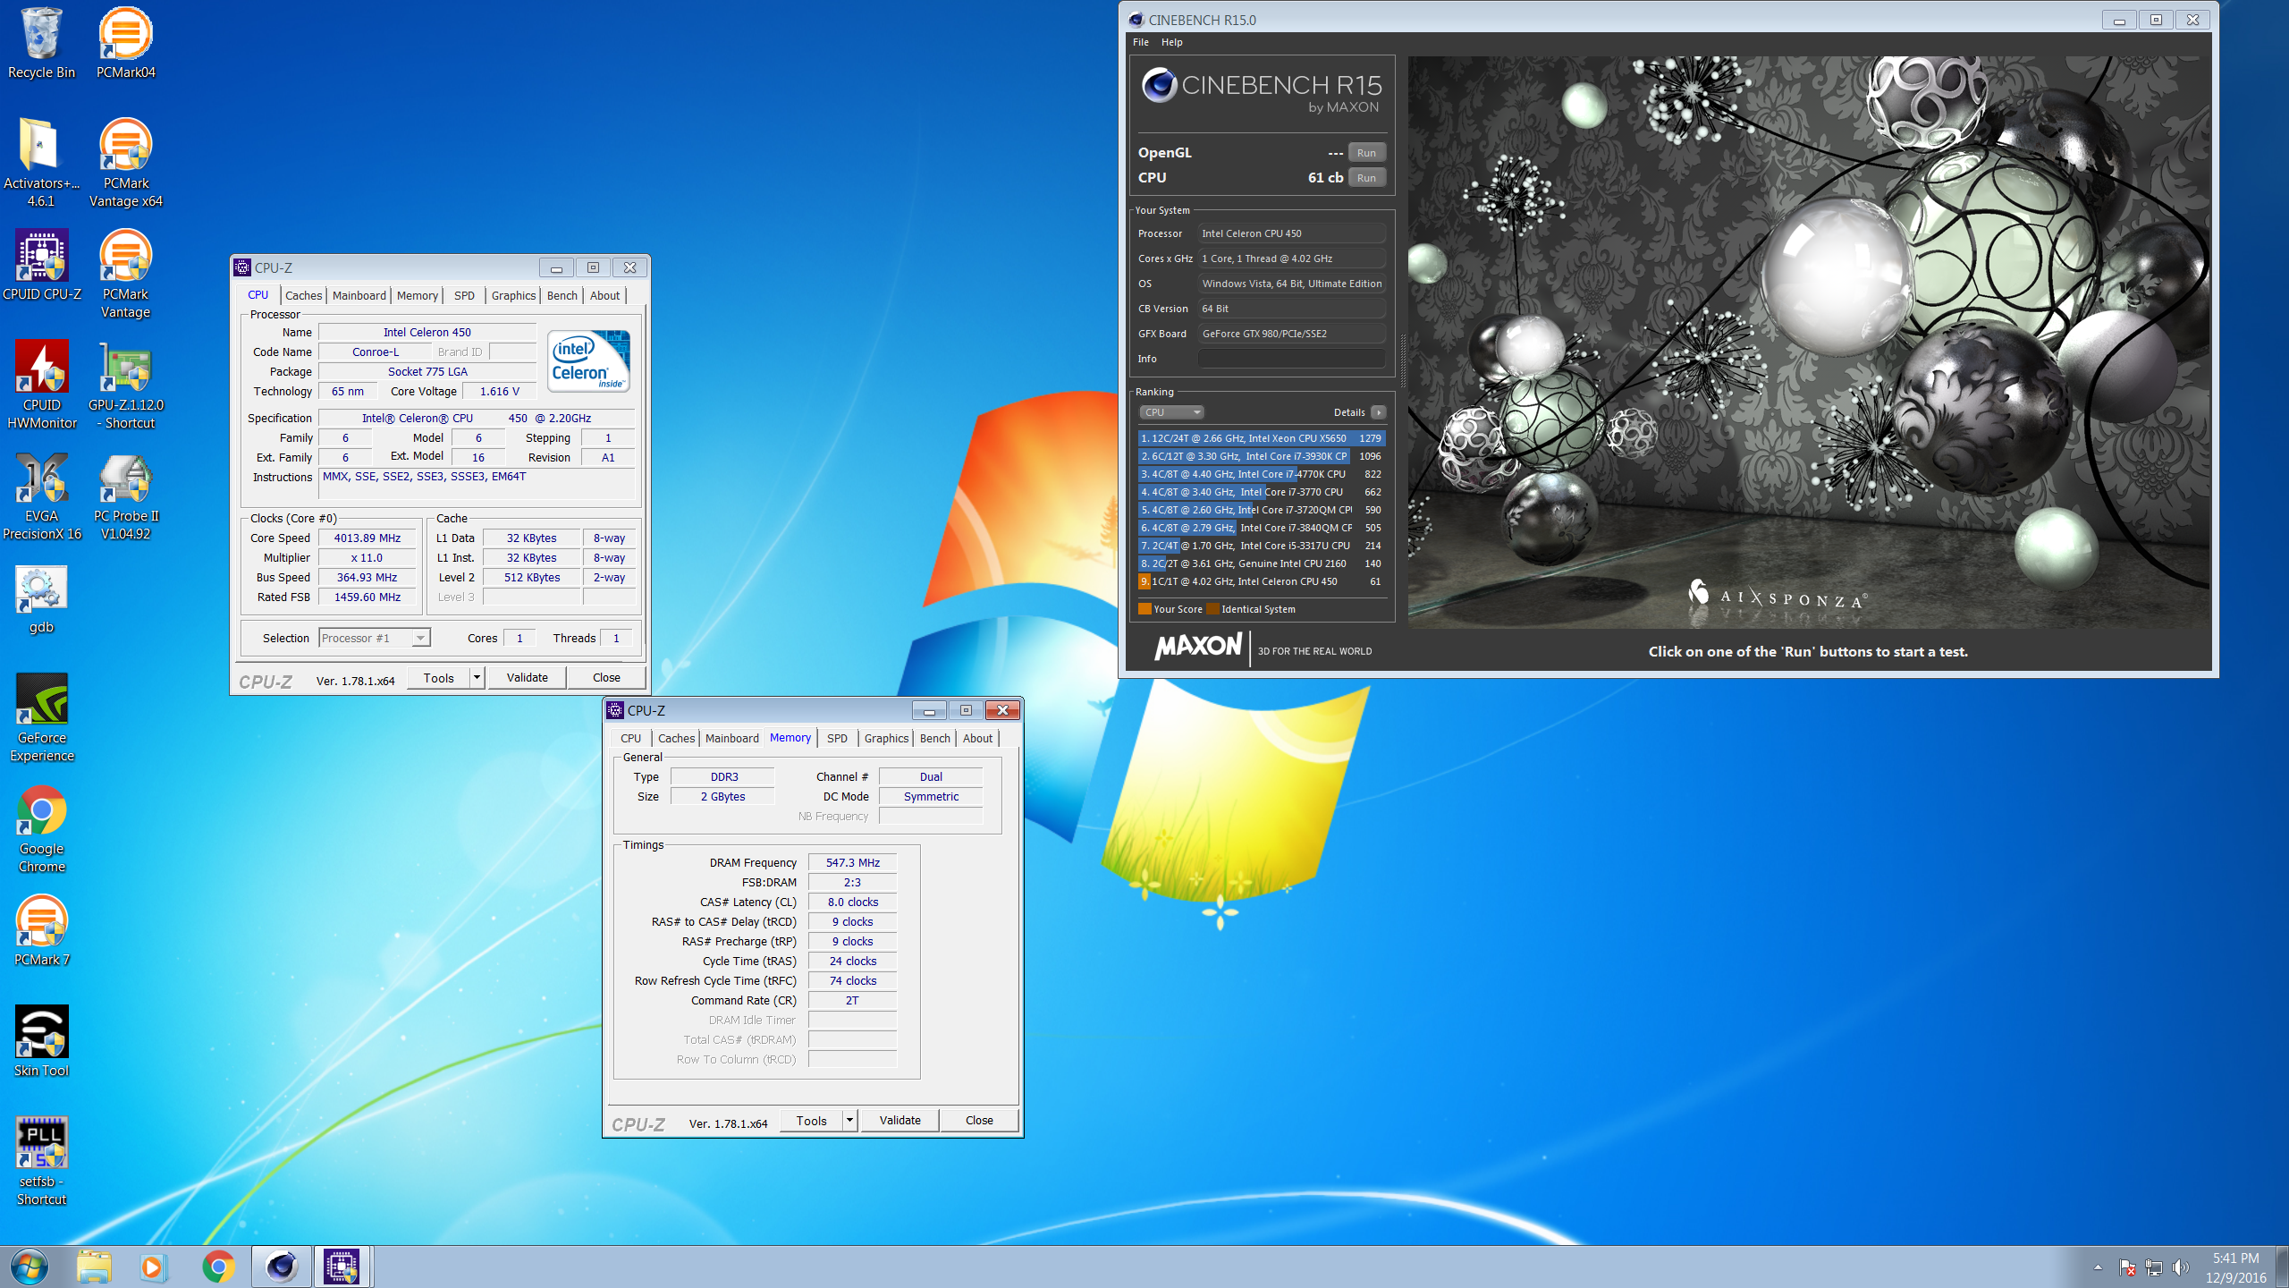Show hidden tray icons arrow

pyautogui.click(x=2098, y=1267)
